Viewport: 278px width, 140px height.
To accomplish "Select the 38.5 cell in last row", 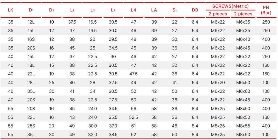I will point(113,135).
